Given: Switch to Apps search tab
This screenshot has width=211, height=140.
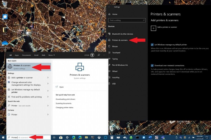Looking at the screenshot, I should pyautogui.click(x=17, y=55).
